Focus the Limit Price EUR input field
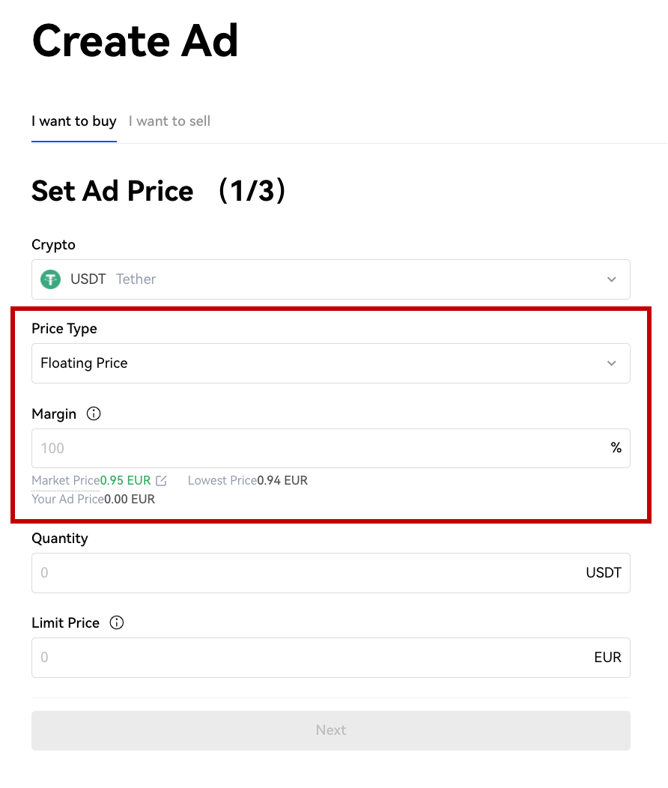Viewport: 668px width, 788px height. click(331, 658)
